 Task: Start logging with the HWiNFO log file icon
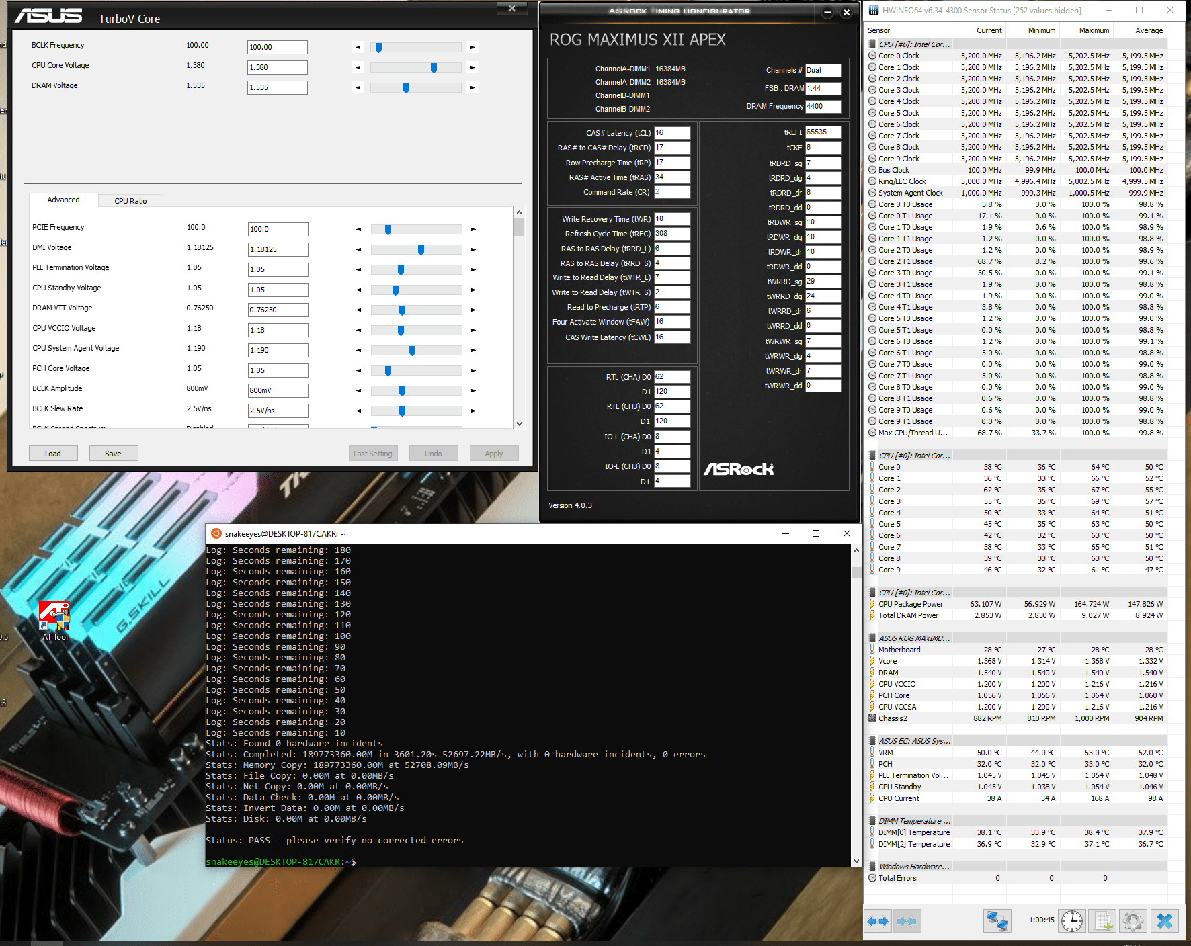(1103, 920)
